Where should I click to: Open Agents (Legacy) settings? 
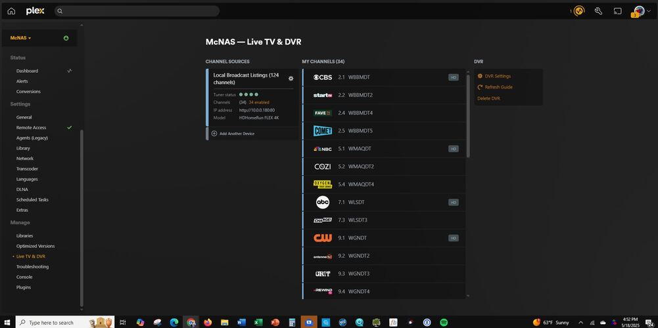click(32, 138)
